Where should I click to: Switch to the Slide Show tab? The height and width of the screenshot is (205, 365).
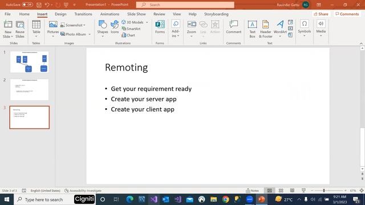[x=136, y=14]
